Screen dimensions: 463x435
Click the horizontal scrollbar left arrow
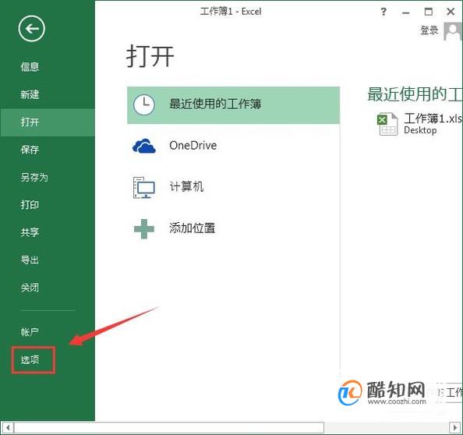coord(8,427)
